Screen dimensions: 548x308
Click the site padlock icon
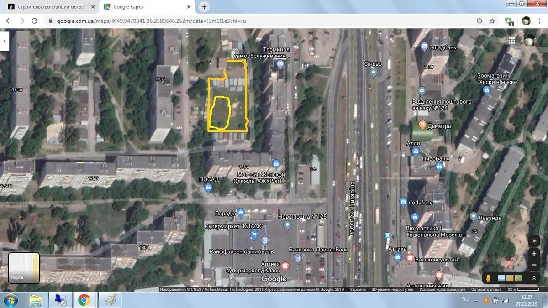(x=50, y=21)
